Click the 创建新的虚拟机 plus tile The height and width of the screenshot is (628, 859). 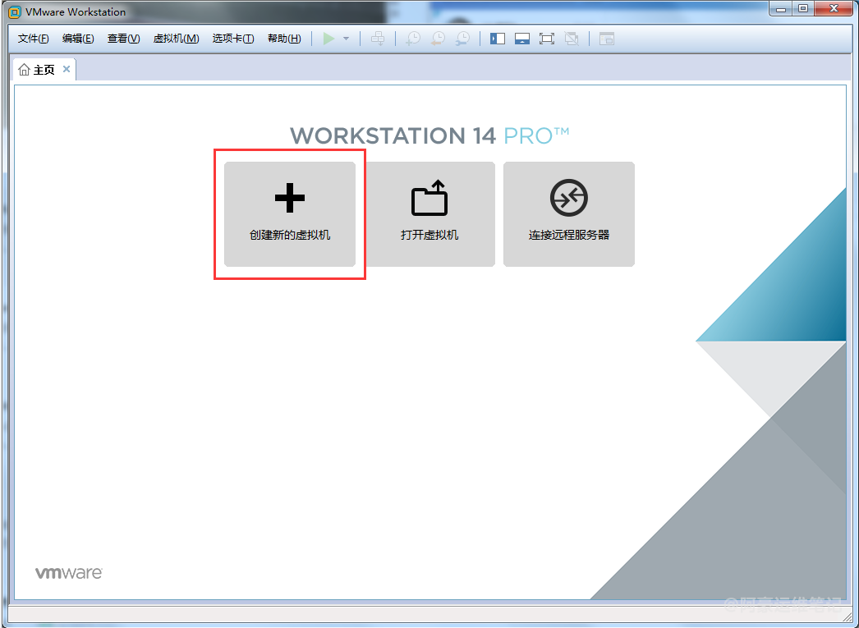[290, 213]
